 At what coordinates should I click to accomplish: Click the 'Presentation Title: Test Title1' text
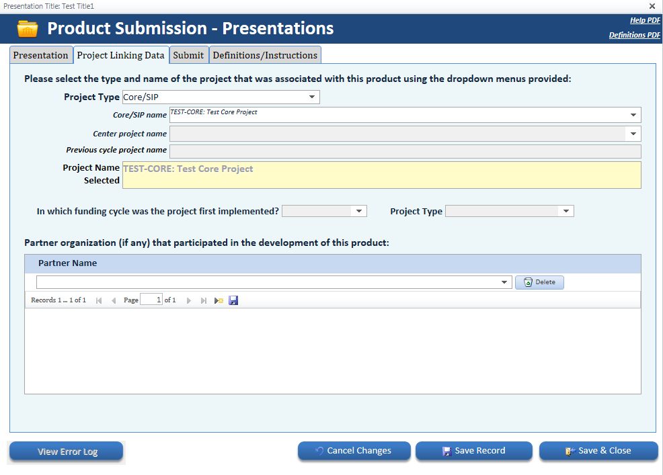tap(49, 6)
